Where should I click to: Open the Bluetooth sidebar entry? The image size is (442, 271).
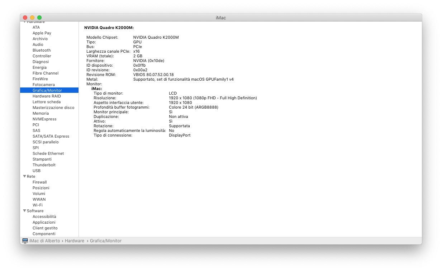tap(42, 50)
